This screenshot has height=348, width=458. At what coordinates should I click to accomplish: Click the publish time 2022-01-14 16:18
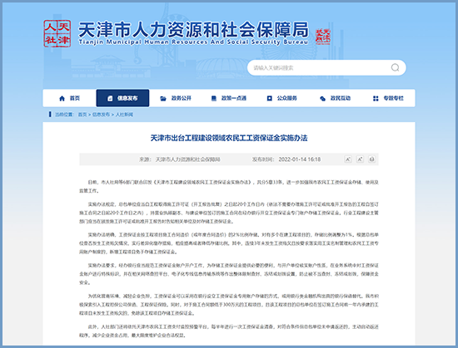point(300,159)
